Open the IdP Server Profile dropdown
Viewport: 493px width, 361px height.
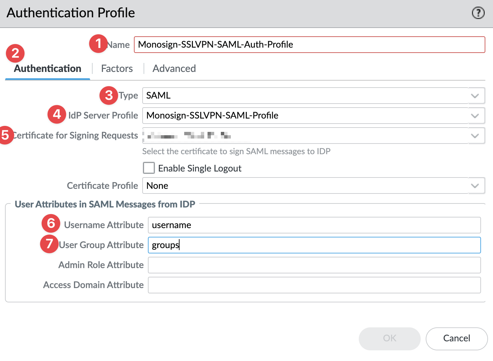(475, 116)
